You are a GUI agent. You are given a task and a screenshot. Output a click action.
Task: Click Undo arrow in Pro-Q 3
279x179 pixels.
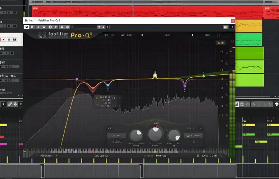106,35
